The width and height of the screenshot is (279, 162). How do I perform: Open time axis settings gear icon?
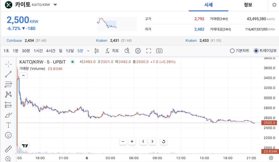pos(271,158)
